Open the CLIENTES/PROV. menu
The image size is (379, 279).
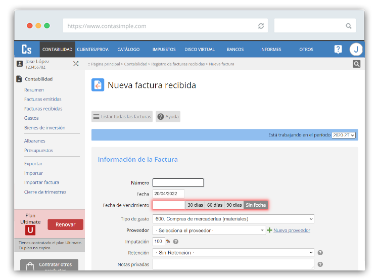(x=93, y=50)
